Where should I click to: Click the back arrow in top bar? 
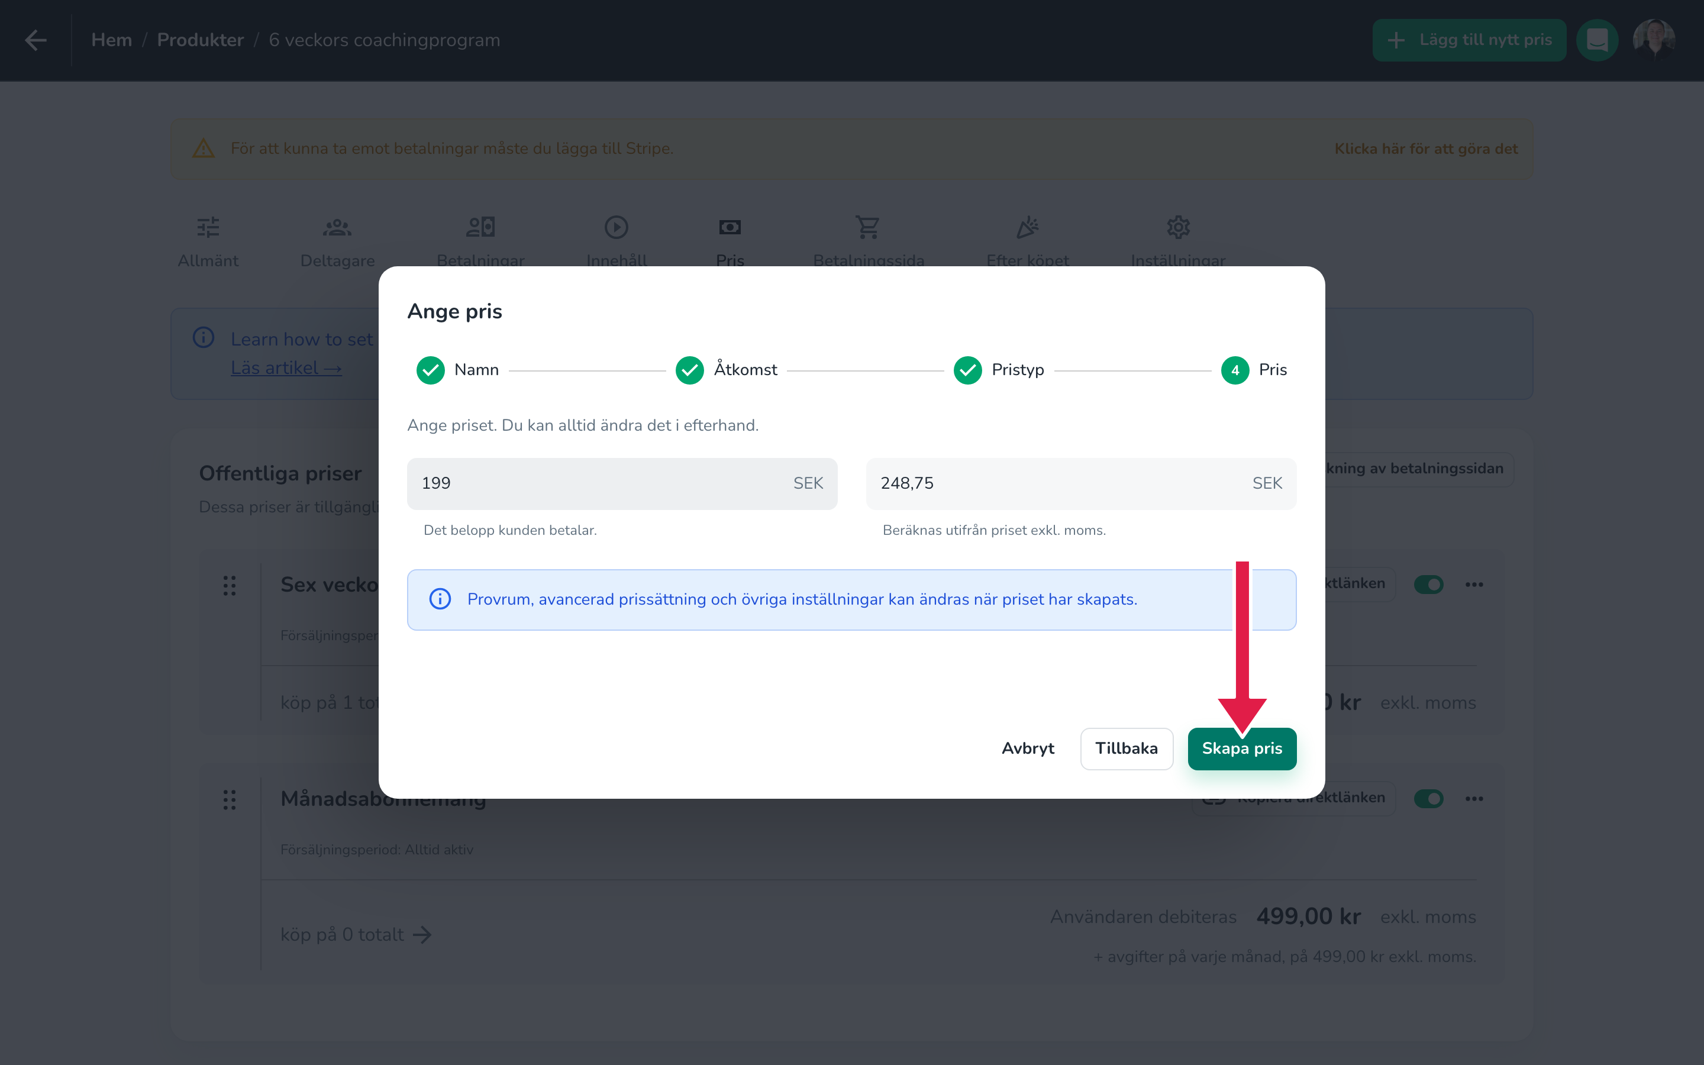(36, 40)
